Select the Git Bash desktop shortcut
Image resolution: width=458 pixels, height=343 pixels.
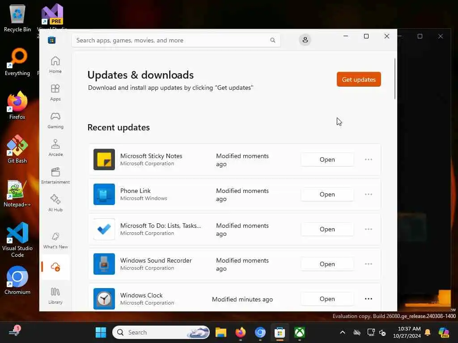[17, 149]
